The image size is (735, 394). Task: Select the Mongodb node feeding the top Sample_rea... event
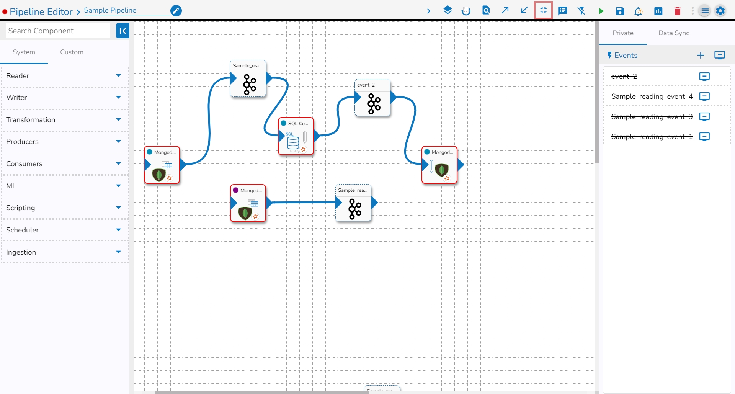(162, 165)
